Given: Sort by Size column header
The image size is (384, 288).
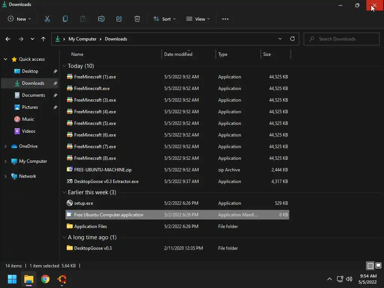Looking at the screenshot, I should pos(267,54).
